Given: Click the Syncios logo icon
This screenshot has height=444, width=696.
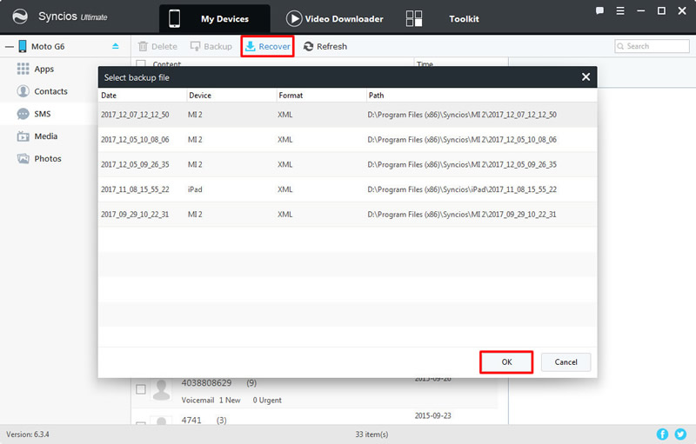Looking at the screenshot, I should click(x=19, y=17).
